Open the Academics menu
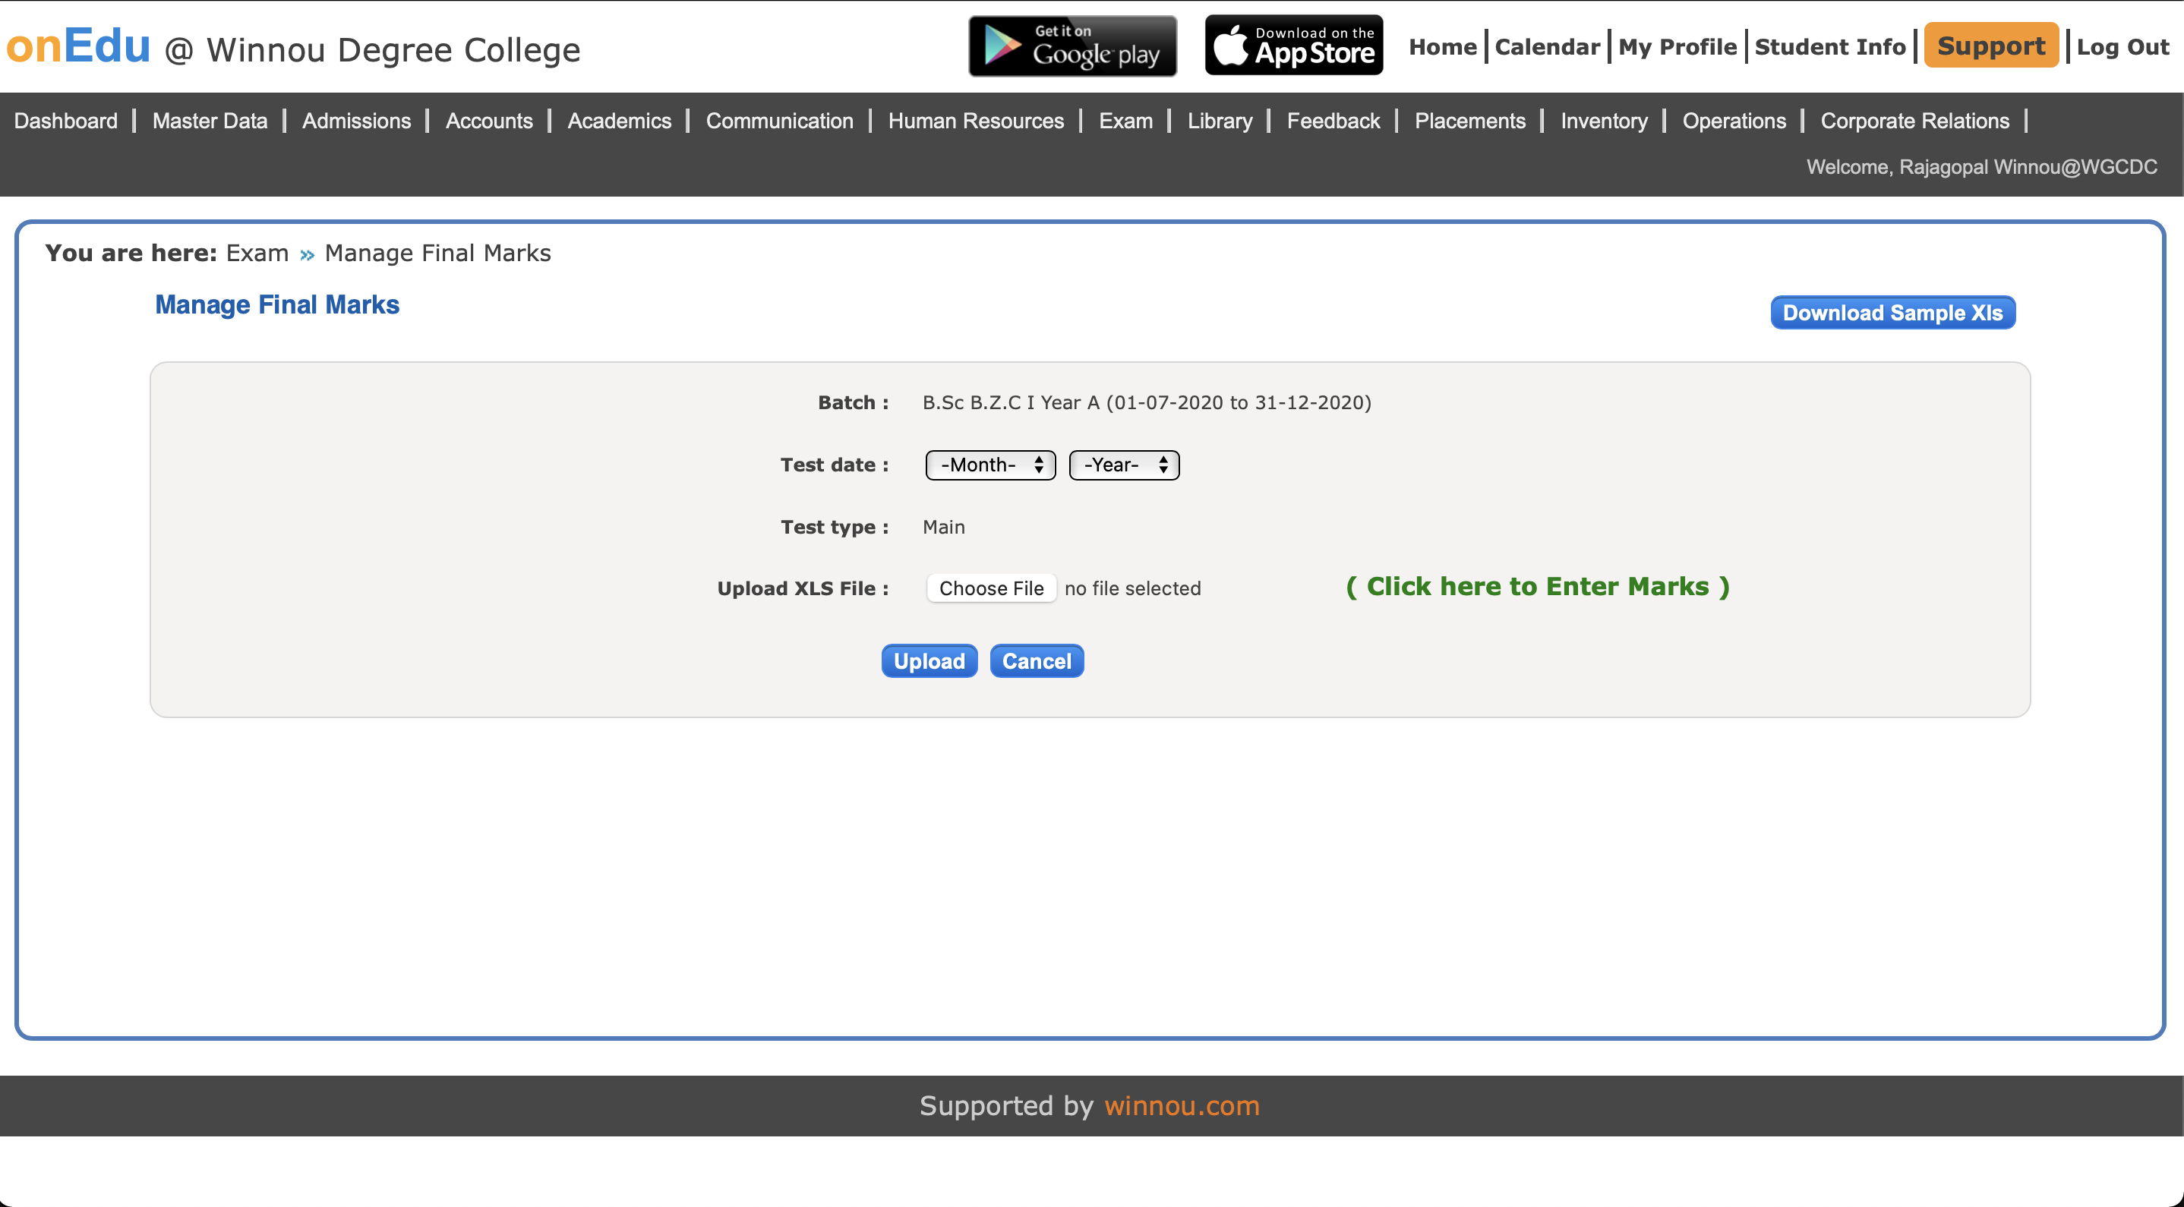The image size is (2184, 1207). [619, 121]
